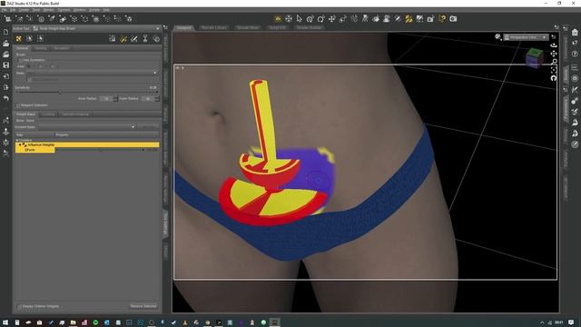
Task: Select the Weight Maps tab
Action: pos(25,114)
